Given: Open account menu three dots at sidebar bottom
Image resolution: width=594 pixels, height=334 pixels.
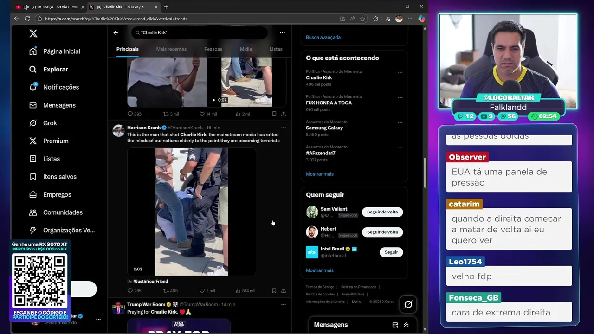Looking at the screenshot, I should point(98,319).
